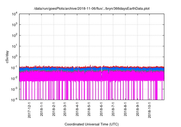Image resolution: width=181 pixels, height=127 pixels.
Task: Select the 2018-4-1 x-axis date label
Action: [77, 109]
